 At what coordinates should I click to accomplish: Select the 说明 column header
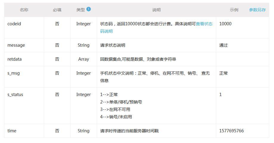[156, 10]
